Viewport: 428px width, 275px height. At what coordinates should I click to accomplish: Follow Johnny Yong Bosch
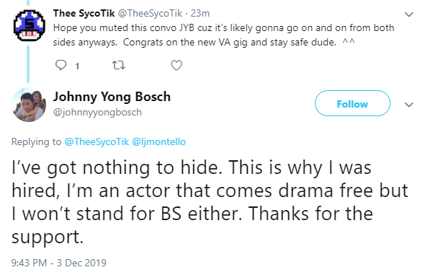pyautogui.click(x=352, y=103)
